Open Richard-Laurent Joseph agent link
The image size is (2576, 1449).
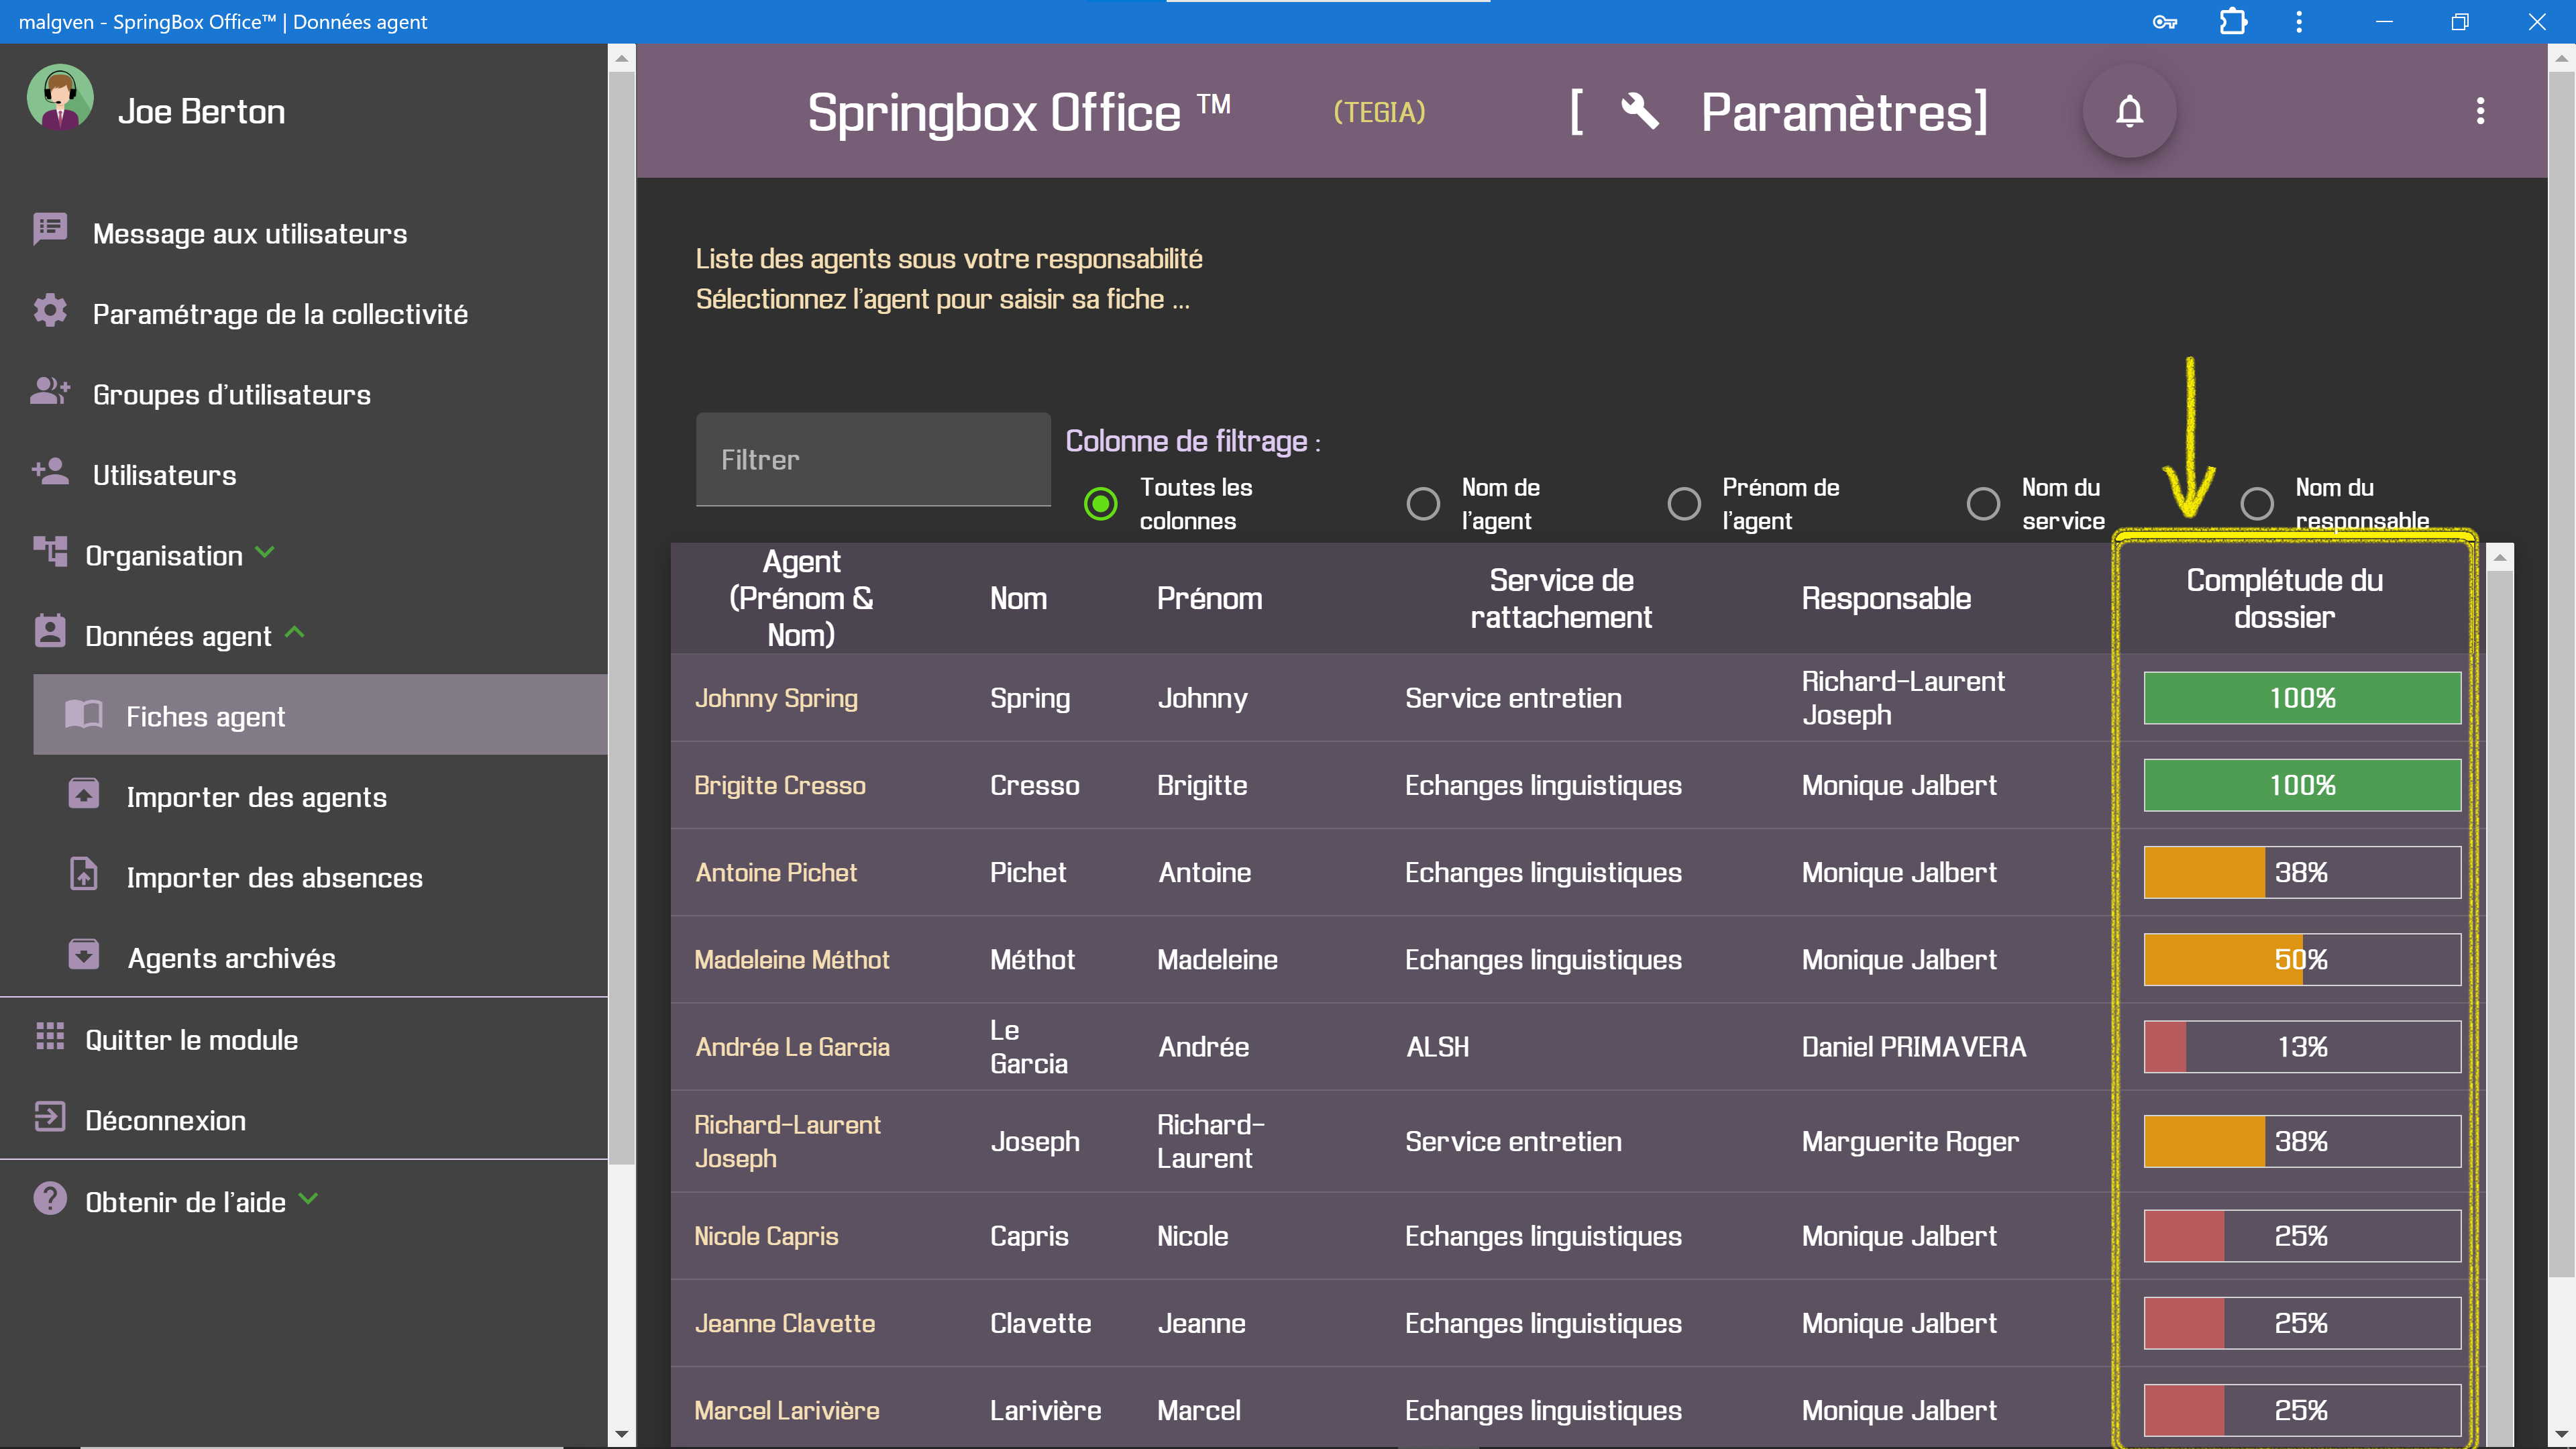point(787,1141)
